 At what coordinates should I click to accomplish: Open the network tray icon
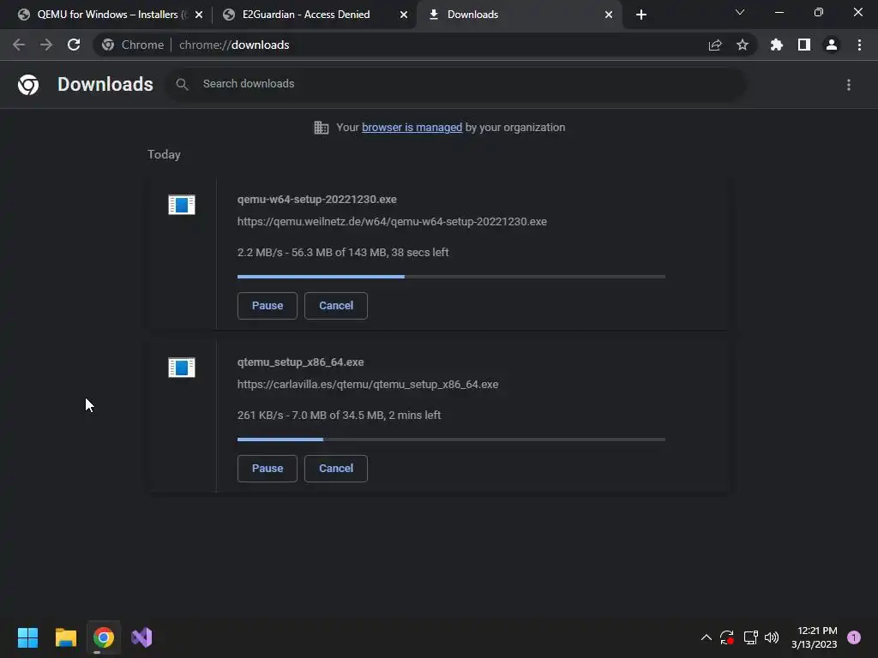pyautogui.click(x=750, y=637)
